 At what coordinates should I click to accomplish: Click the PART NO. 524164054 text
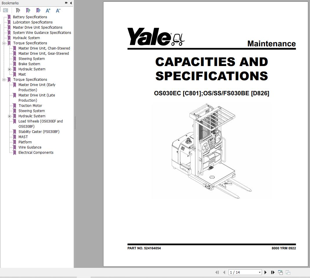[x=144, y=248]
